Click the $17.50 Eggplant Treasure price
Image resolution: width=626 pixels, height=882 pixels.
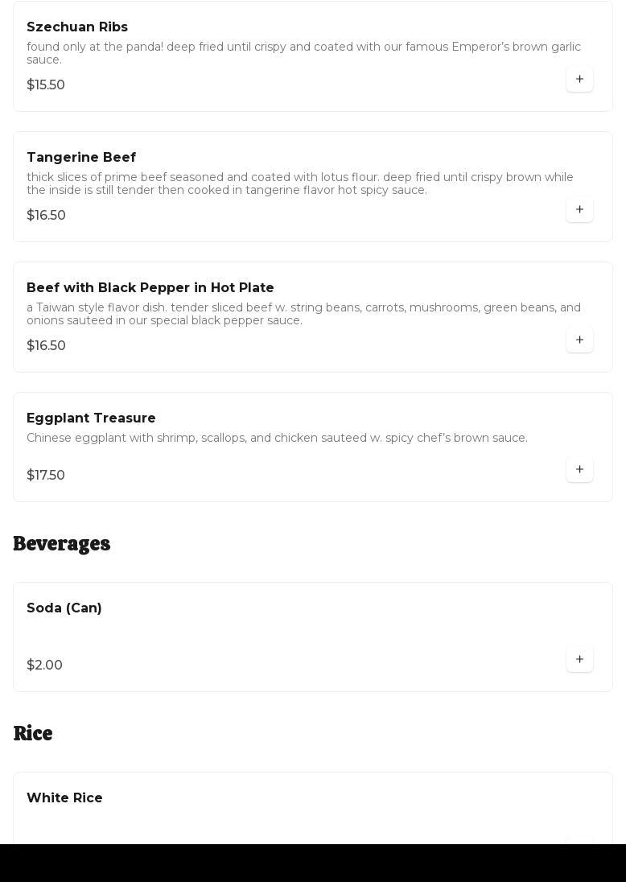pyautogui.click(x=46, y=476)
